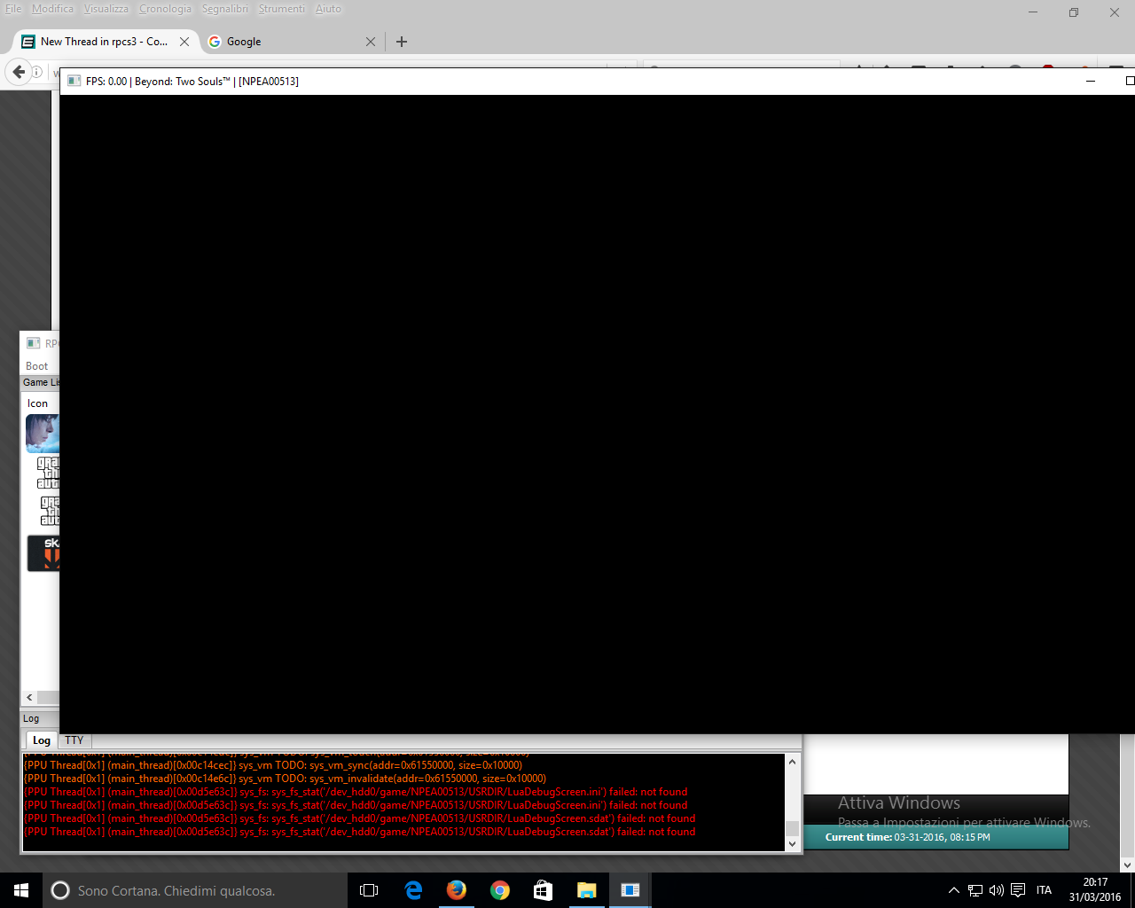Screen dimensions: 1135x908
Task: Go back in Firefox
Action: 19,72
